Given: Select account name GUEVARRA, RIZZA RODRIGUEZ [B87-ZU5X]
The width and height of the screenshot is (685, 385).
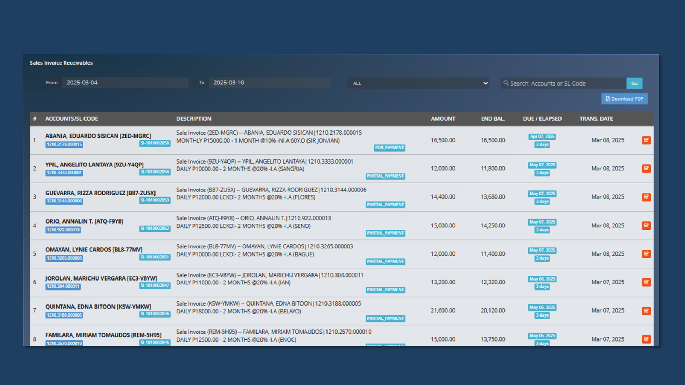Looking at the screenshot, I should click(100, 193).
